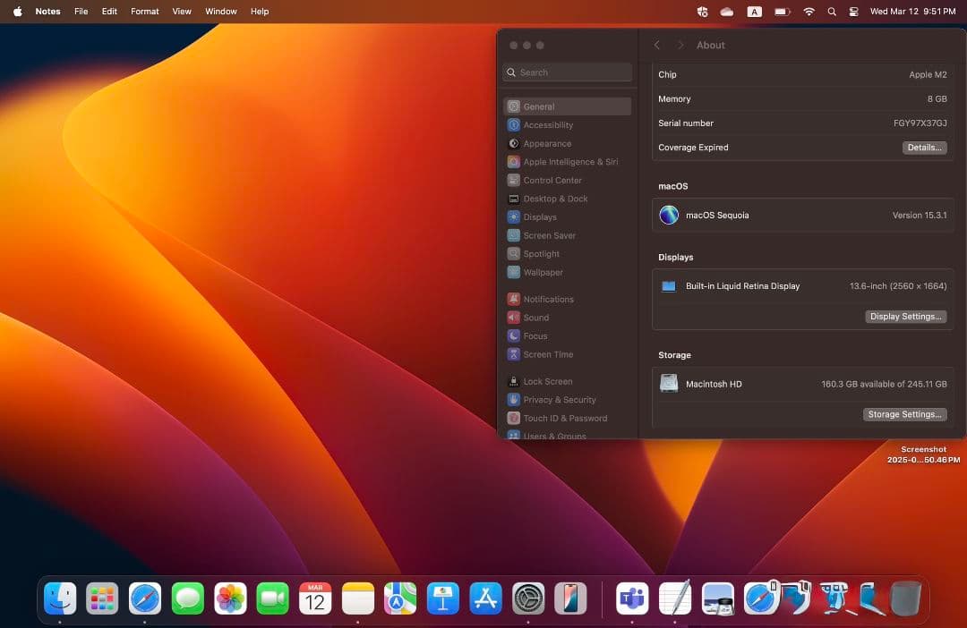Click the settings Search field
The width and height of the screenshot is (967, 628).
[x=567, y=72]
